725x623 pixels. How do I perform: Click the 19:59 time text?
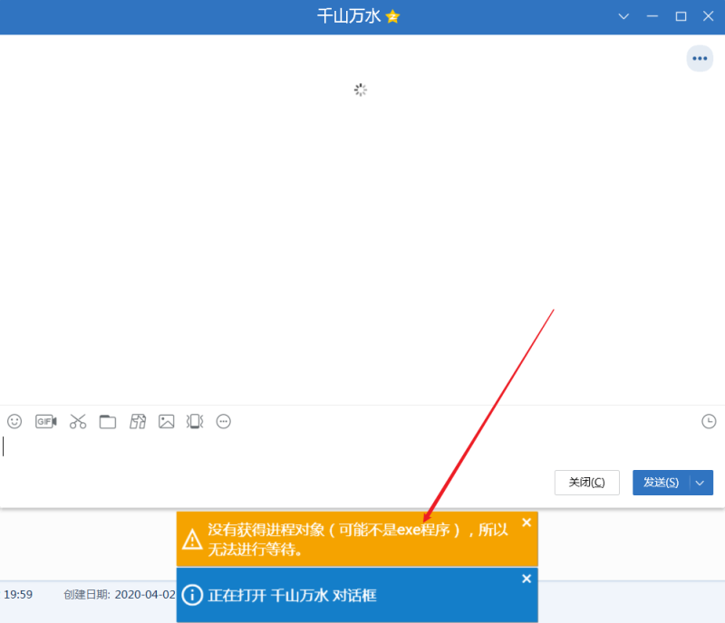coord(18,594)
